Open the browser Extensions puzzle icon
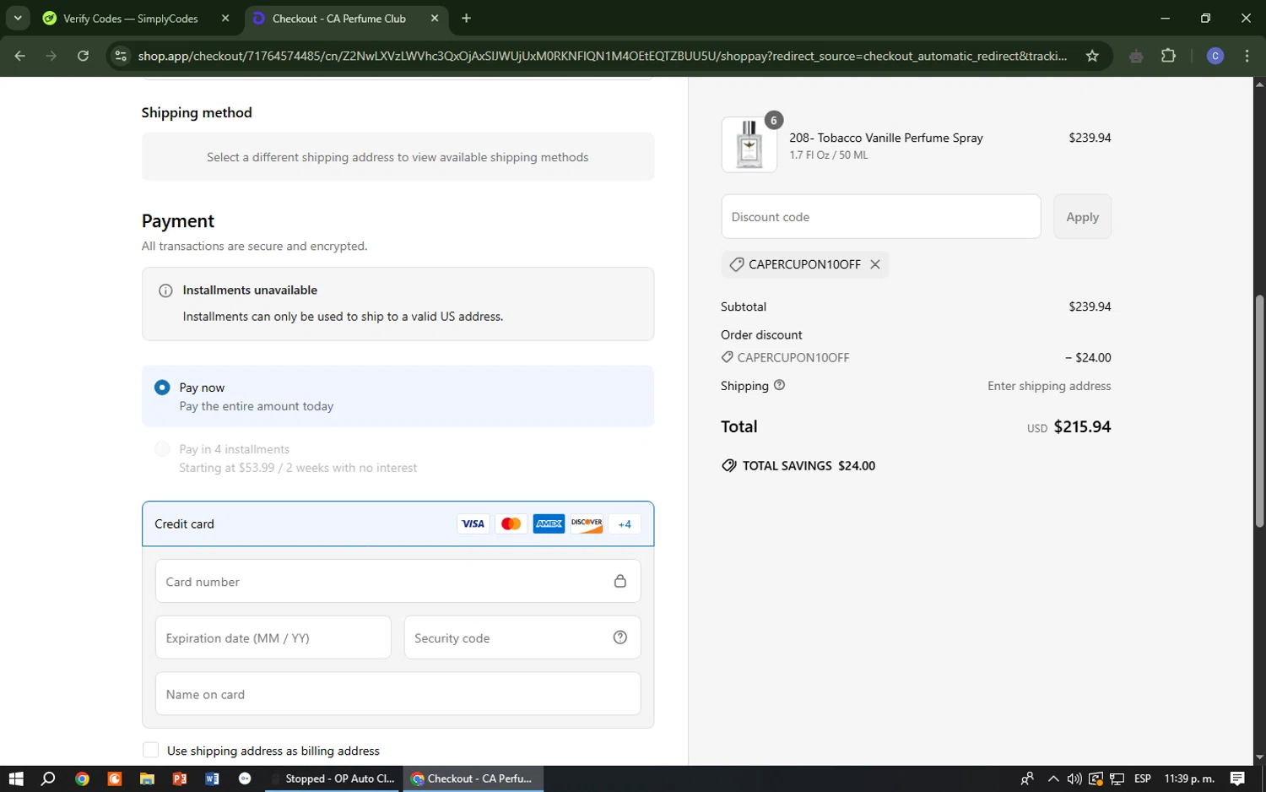The height and width of the screenshot is (792, 1266). tap(1168, 56)
